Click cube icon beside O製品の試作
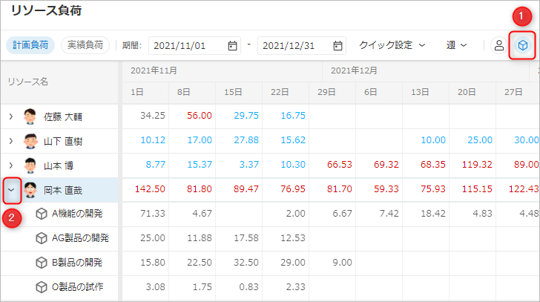 42,287
